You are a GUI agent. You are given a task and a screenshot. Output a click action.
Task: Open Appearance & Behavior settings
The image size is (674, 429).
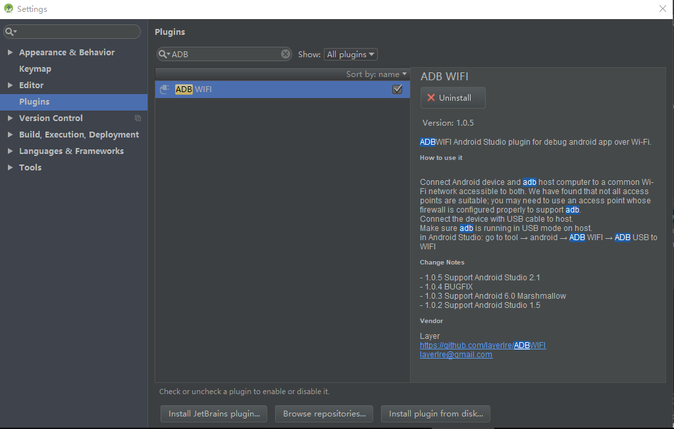(x=66, y=53)
